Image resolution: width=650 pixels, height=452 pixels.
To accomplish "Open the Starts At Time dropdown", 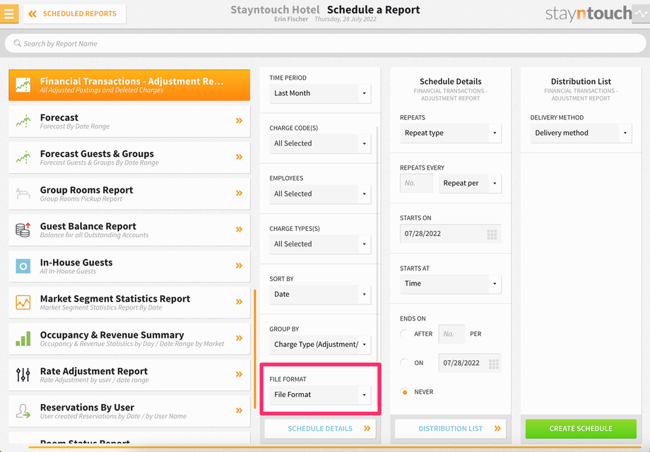I will (451, 284).
